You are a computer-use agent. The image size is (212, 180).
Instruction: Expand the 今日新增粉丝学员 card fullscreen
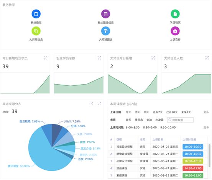(x=46, y=58)
